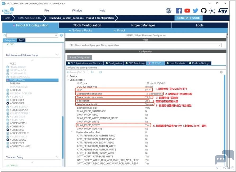
Task: Jump to previous search result arrow
Action: [x=92, y=72]
